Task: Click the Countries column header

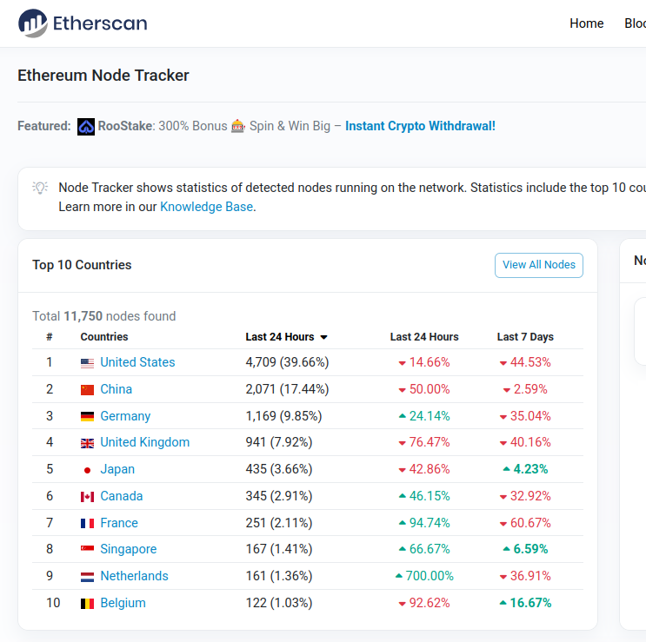Action: [x=104, y=337]
